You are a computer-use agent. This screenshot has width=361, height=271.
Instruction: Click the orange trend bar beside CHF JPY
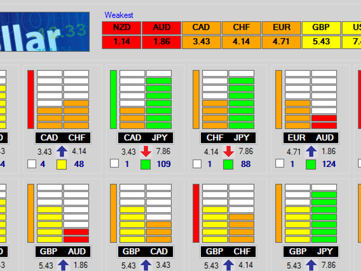click(x=196, y=99)
